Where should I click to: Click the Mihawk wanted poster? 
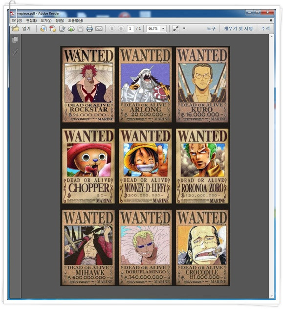88,247
